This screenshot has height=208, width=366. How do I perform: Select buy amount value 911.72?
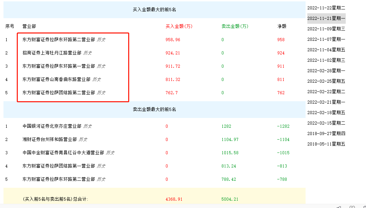click(x=173, y=66)
